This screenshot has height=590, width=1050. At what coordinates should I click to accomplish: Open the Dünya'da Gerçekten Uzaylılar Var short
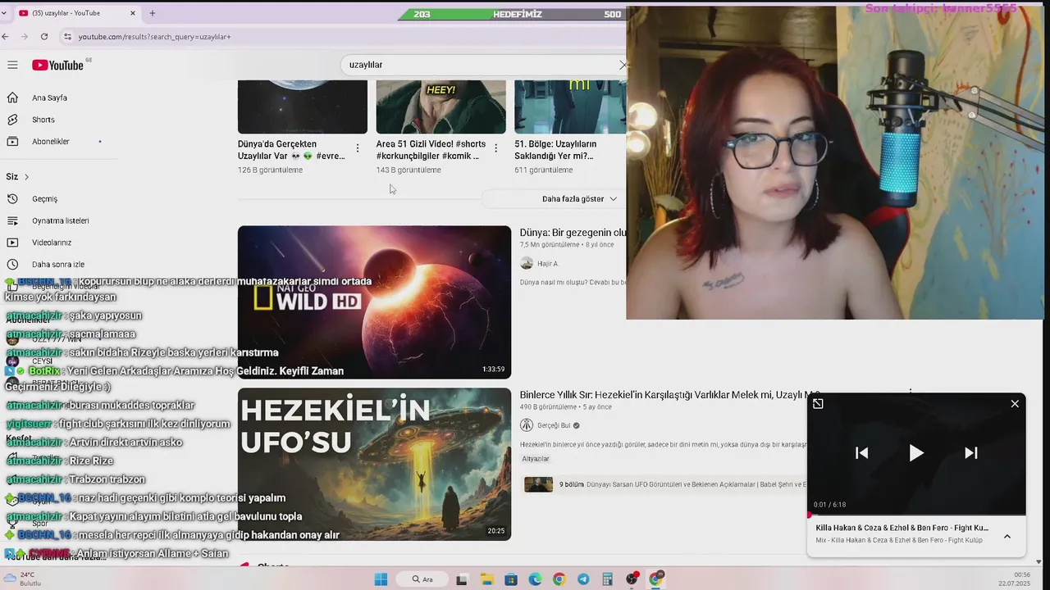tap(303, 107)
